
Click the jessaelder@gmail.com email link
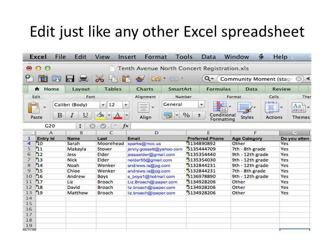click(x=151, y=155)
